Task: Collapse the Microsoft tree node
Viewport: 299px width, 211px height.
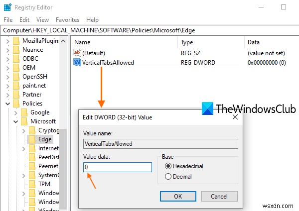Action: 15,122
